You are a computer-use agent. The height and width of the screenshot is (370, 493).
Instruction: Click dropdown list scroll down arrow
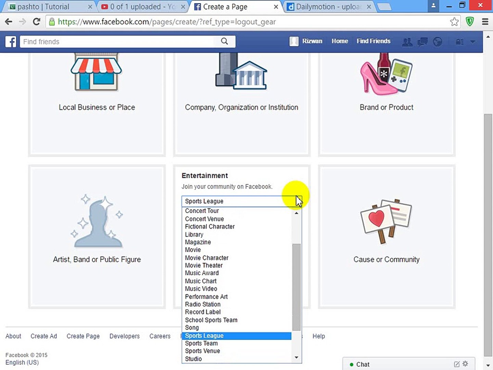coord(296,357)
